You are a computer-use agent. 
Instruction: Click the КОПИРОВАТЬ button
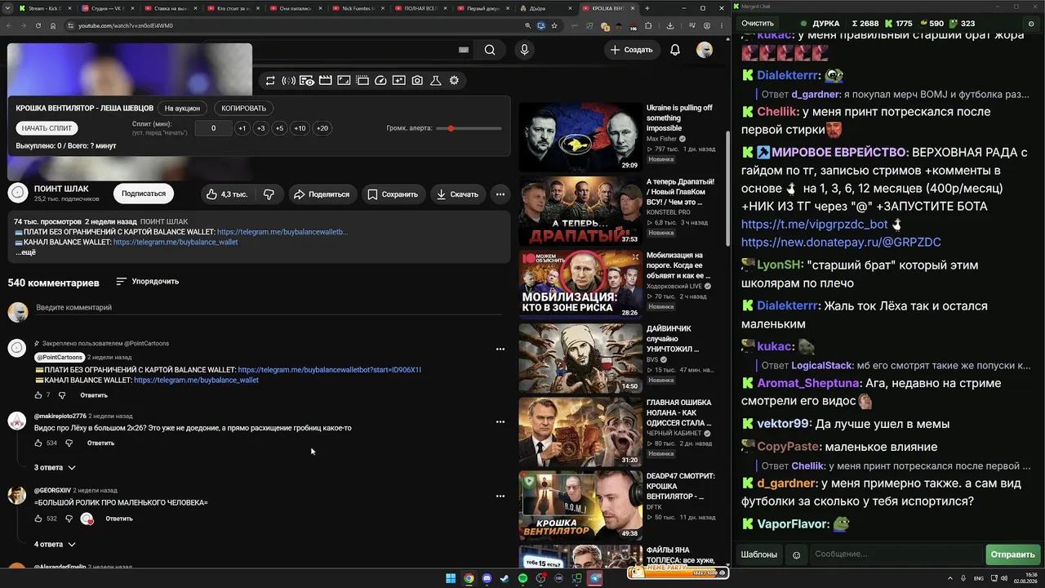(x=244, y=108)
